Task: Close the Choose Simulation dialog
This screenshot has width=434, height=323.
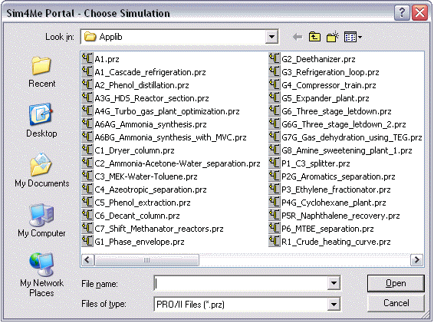Action: coord(419,13)
